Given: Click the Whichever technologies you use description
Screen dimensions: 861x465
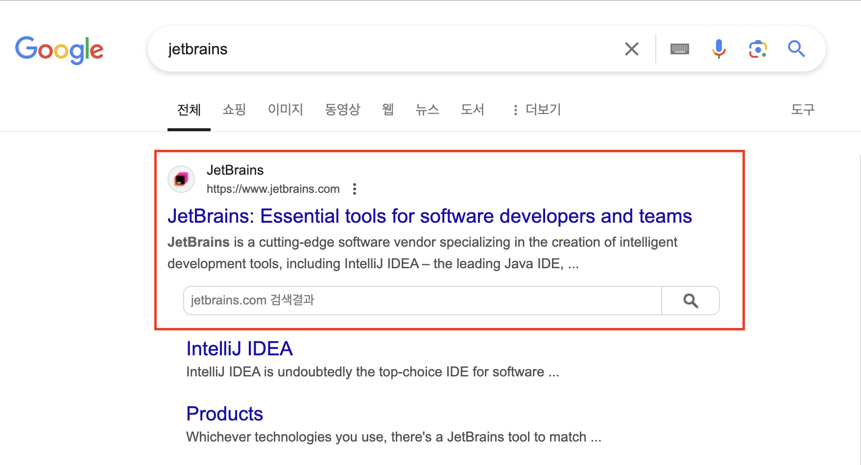Looking at the screenshot, I should (x=394, y=437).
